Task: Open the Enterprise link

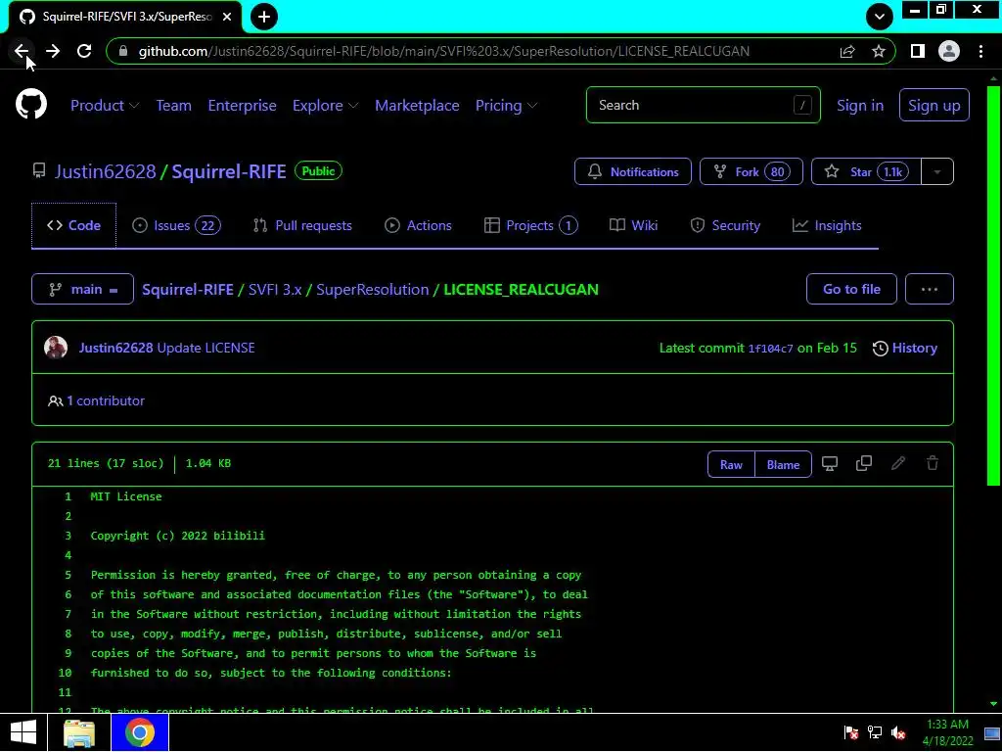Action: [x=243, y=106]
